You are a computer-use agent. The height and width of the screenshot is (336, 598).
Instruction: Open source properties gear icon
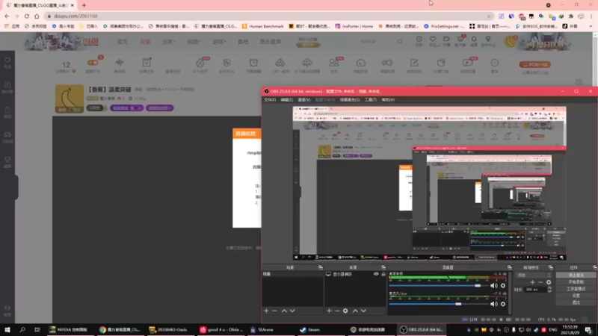click(345, 311)
